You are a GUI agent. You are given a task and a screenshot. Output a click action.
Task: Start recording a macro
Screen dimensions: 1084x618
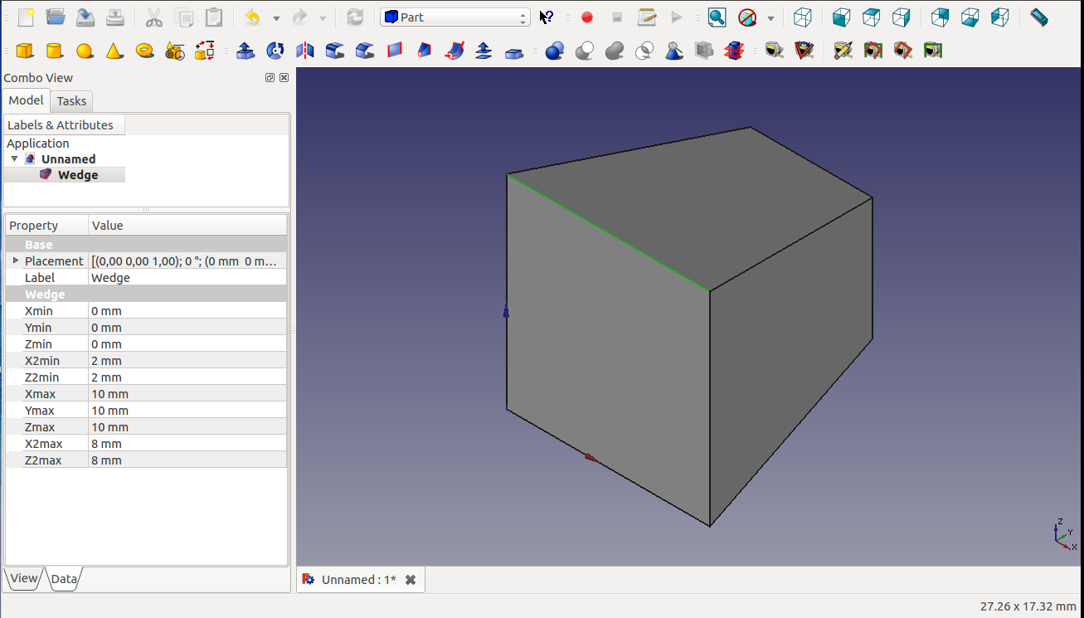587,17
